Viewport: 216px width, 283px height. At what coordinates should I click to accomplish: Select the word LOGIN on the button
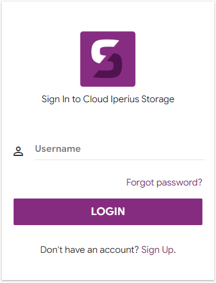[x=108, y=212]
